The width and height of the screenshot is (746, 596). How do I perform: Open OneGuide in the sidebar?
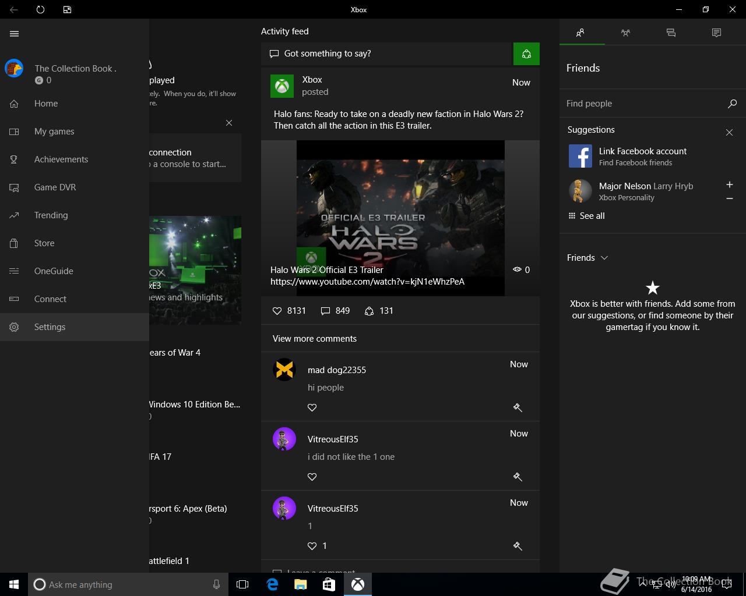coord(75,271)
